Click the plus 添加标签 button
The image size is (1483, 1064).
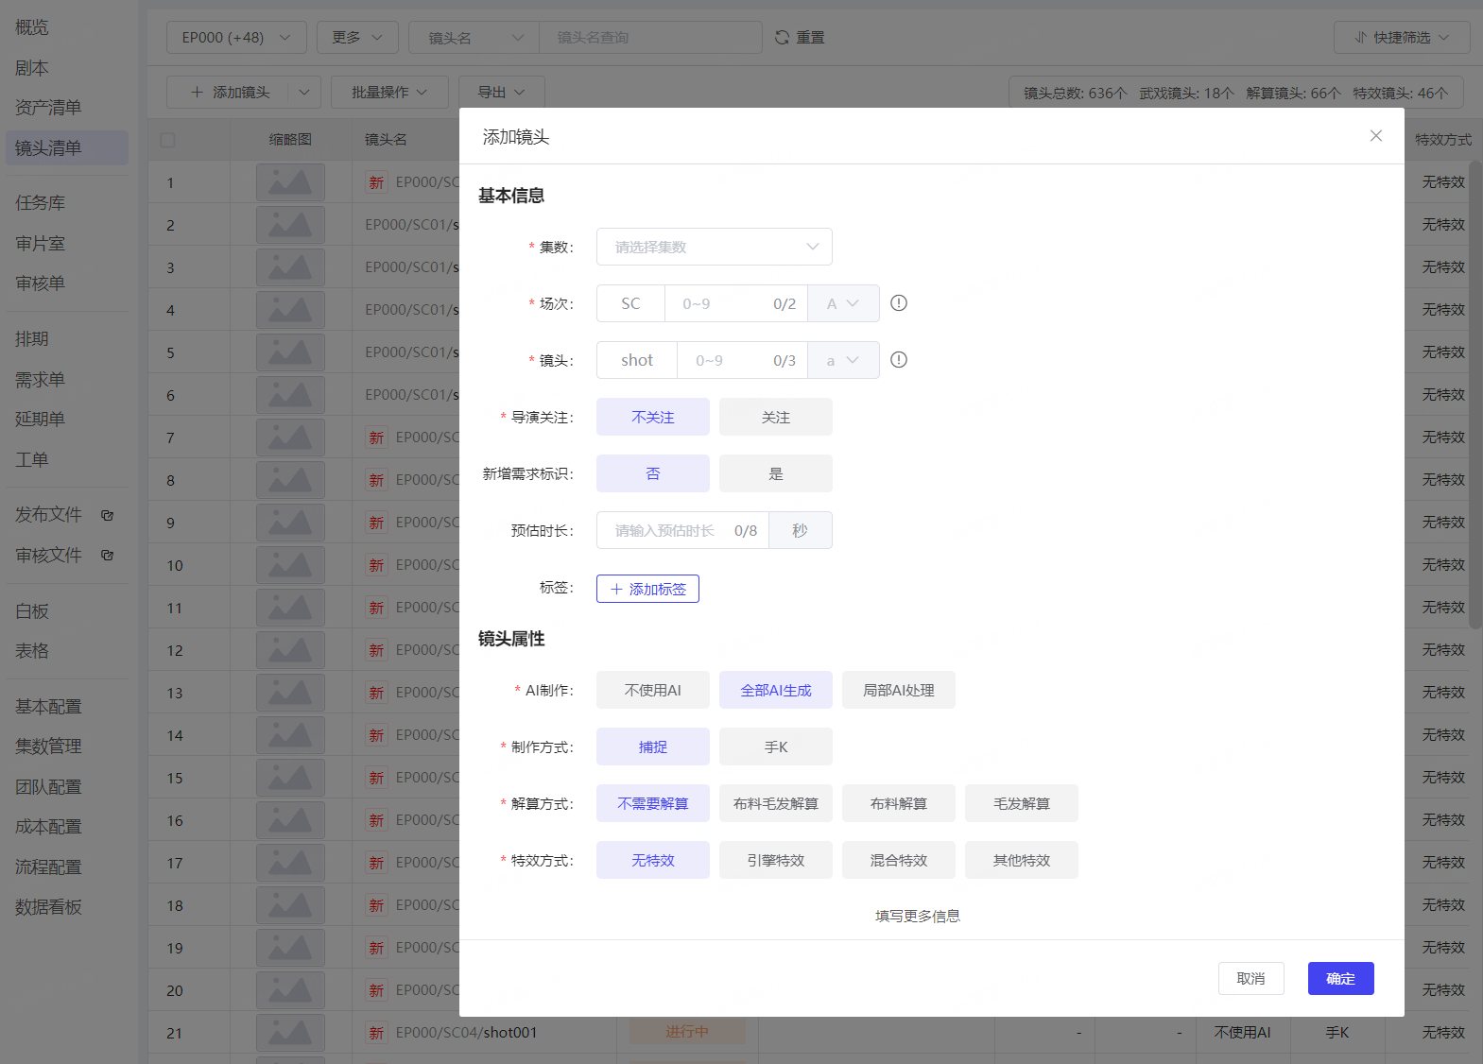coord(647,589)
